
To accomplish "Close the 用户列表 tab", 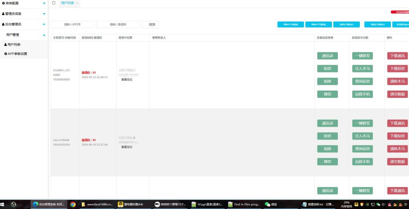I will pyautogui.click(x=77, y=3).
